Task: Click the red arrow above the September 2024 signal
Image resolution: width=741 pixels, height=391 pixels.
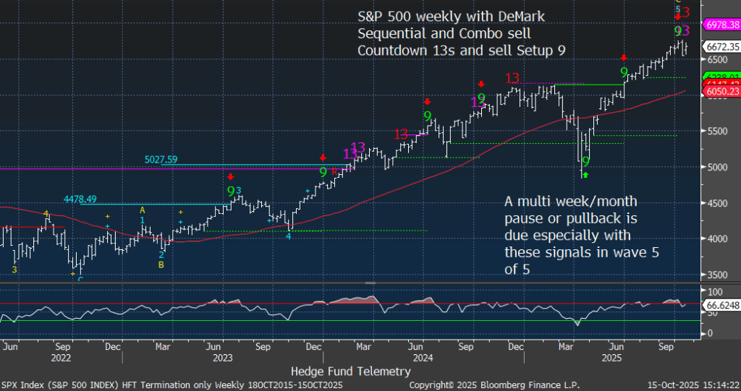Action: click(x=480, y=85)
